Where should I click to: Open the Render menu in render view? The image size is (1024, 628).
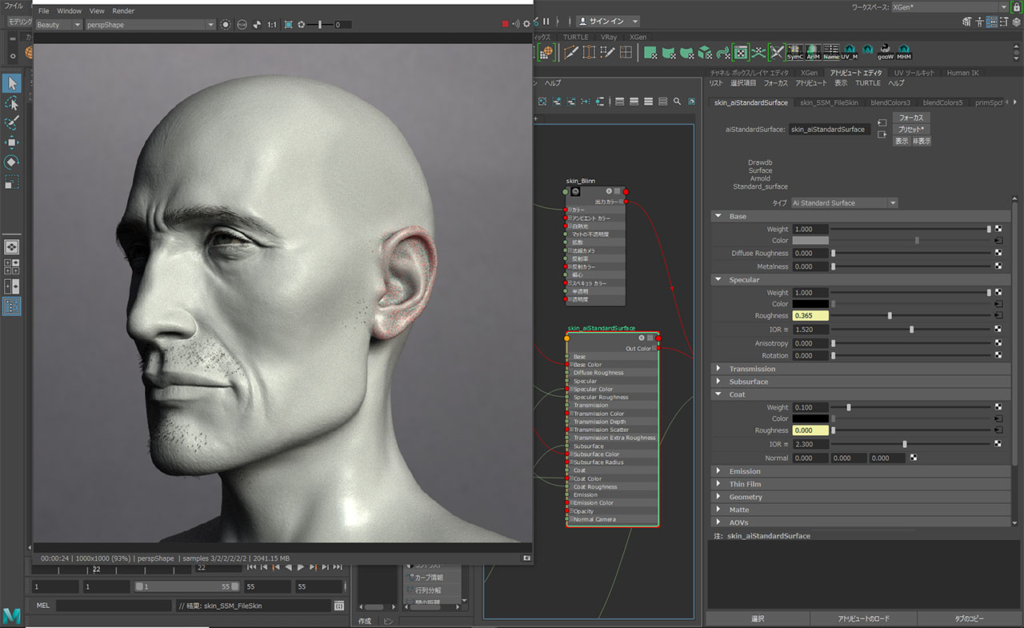[123, 11]
